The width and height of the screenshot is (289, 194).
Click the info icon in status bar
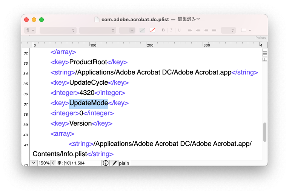[106, 163]
